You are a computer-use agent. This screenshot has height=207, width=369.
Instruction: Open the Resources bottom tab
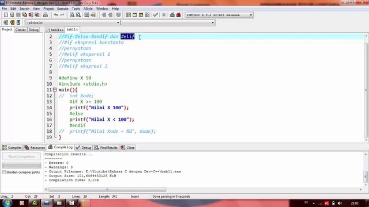coord(35,148)
